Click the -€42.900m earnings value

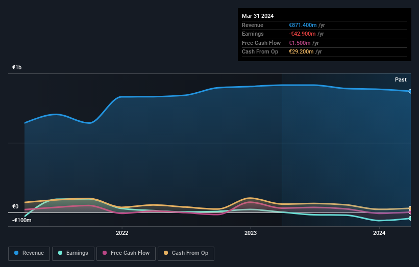point(302,34)
